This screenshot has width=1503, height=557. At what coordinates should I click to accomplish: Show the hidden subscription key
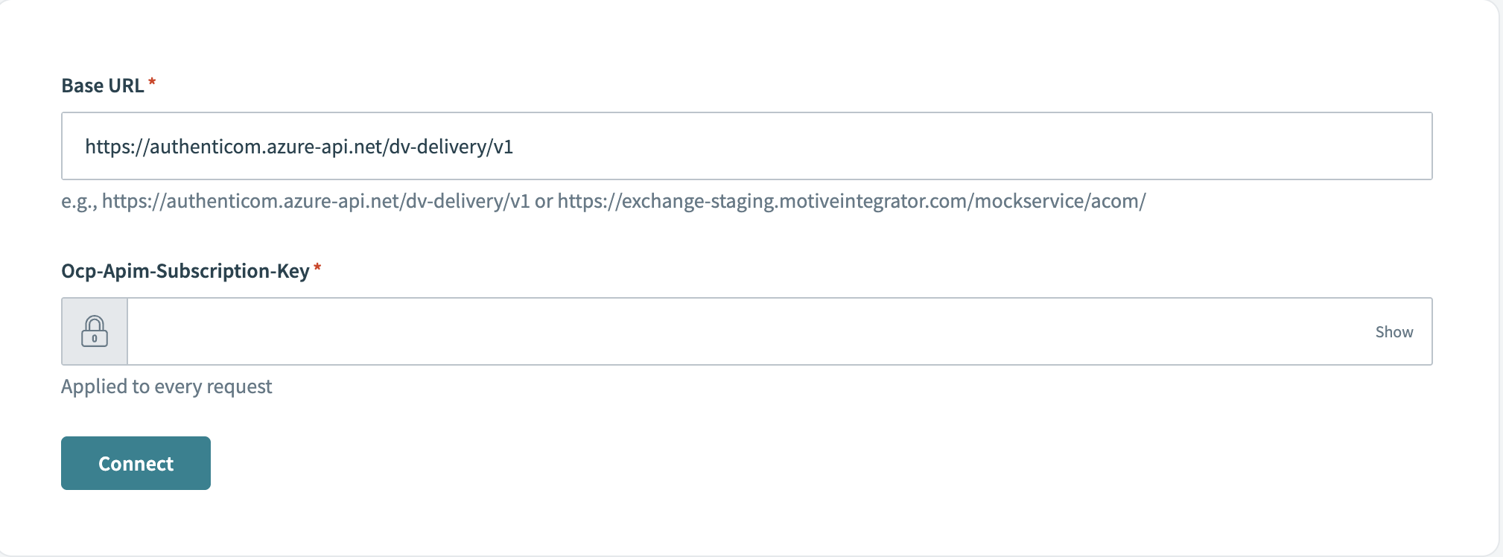(1394, 332)
